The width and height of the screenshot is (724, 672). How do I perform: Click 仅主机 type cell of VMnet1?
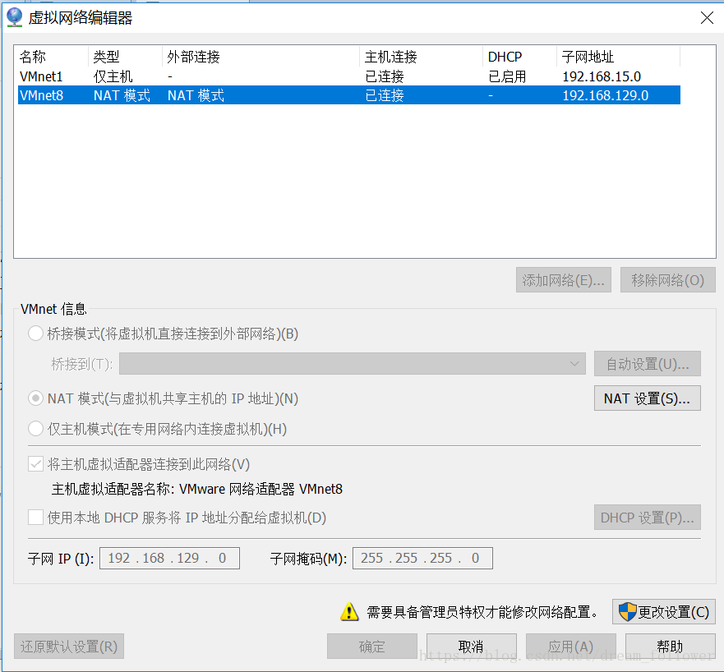pyautogui.click(x=113, y=76)
